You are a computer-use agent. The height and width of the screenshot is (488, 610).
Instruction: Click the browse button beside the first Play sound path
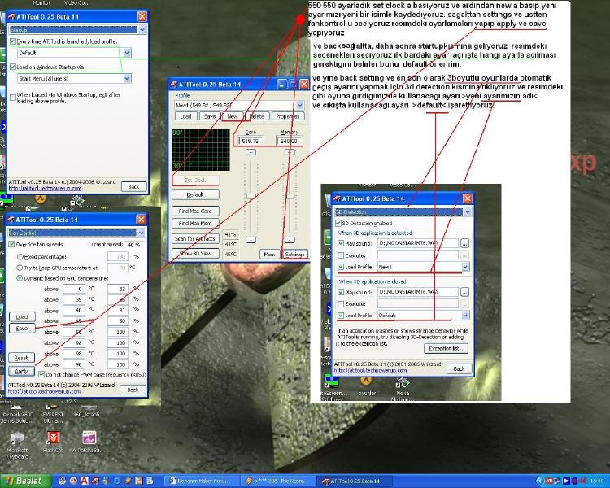pos(464,244)
